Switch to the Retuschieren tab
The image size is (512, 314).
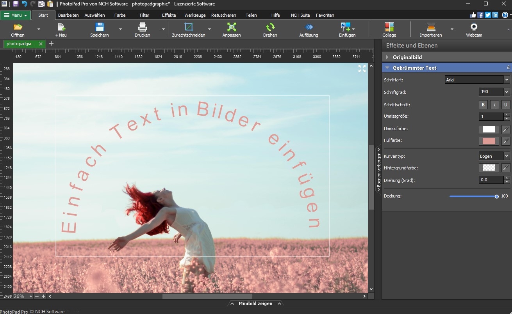pos(223,15)
